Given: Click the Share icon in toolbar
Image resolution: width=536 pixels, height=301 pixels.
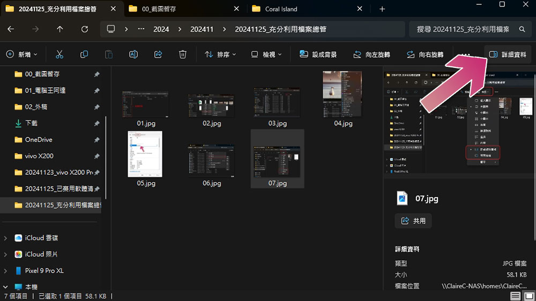Looking at the screenshot, I should 158,54.
